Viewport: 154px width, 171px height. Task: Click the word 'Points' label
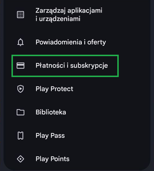[x=60, y=159]
